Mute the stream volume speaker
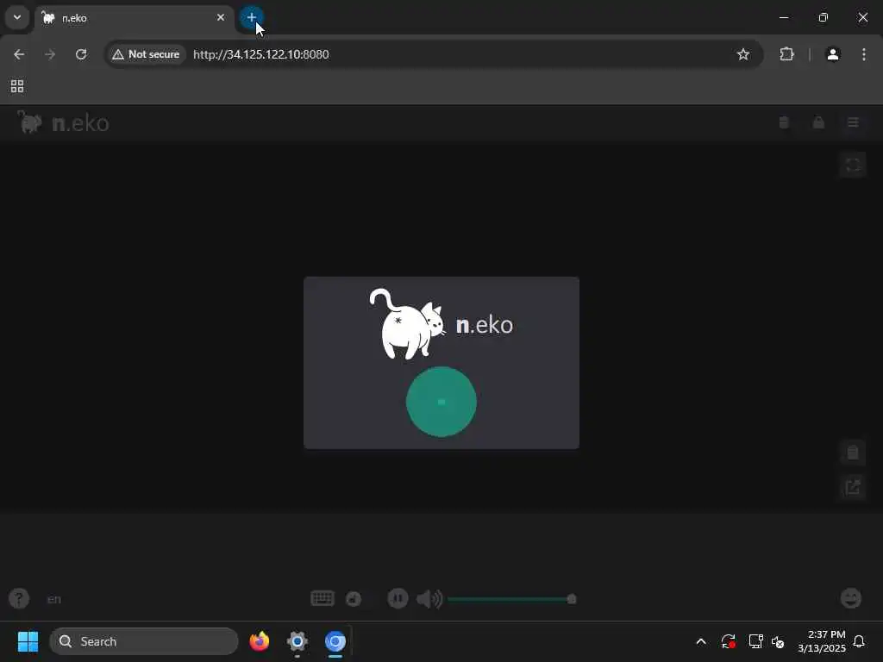Viewport: 883px width, 662px height. [429, 599]
